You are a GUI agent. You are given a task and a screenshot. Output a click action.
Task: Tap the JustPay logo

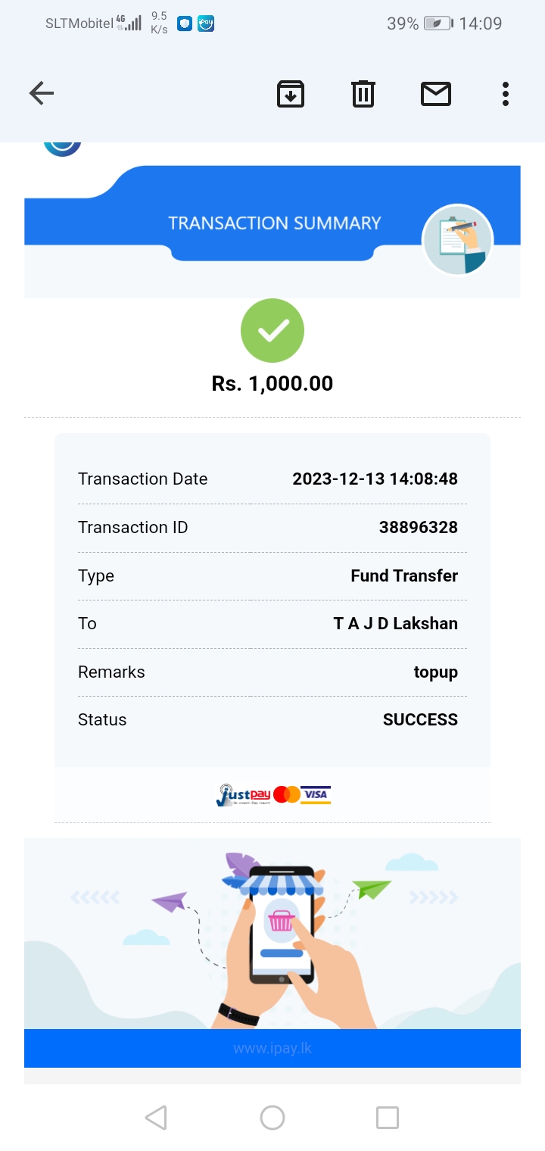click(243, 795)
